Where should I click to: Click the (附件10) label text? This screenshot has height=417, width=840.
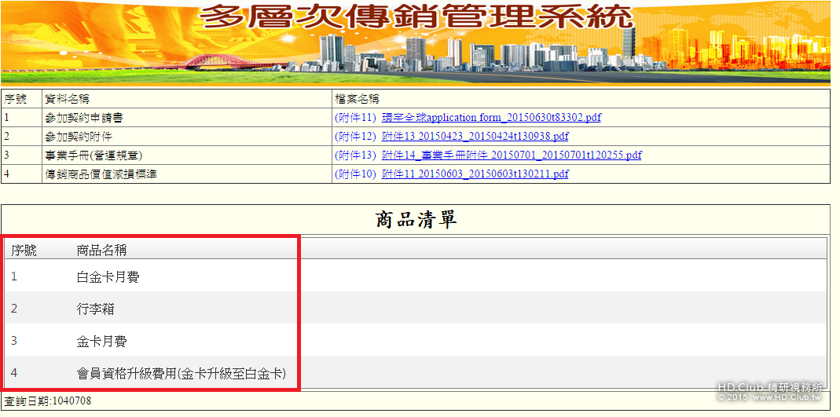pyautogui.click(x=356, y=174)
